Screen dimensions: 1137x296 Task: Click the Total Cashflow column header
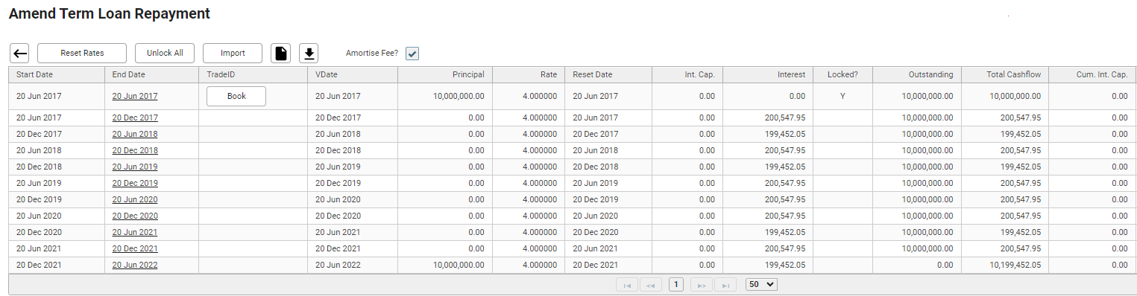tap(1004, 74)
